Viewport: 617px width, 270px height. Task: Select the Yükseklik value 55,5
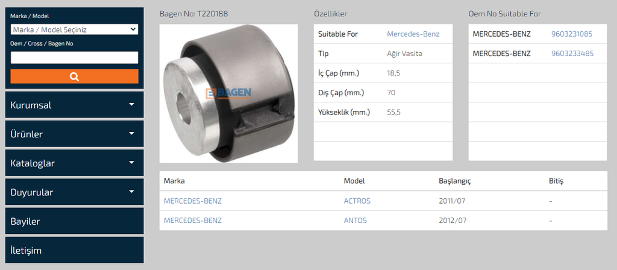coord(394,112)
